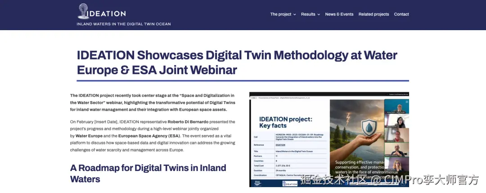Open The project menu
Viewport: 486px width, 193px height.
coord(280,14)
